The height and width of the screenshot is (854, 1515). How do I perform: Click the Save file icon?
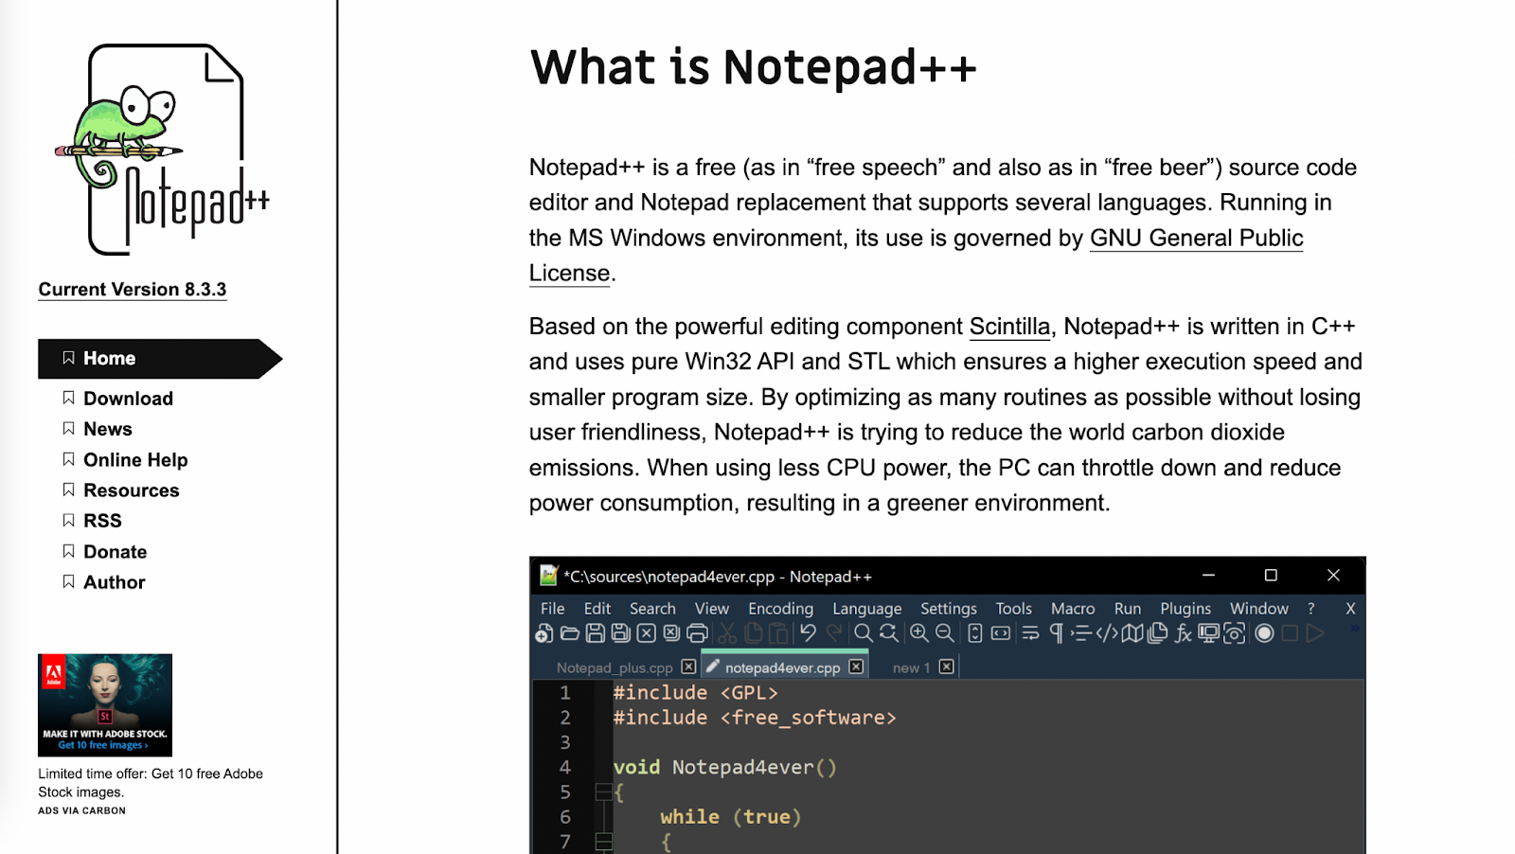596,633
